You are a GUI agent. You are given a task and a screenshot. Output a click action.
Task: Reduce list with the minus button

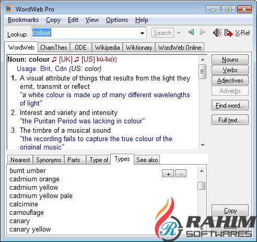click(x=181, y=174)
